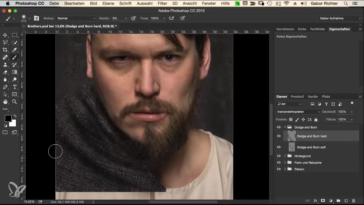Lock transparent pixels of layer
This screenshot has height=205, width=364.
[291, 120]
